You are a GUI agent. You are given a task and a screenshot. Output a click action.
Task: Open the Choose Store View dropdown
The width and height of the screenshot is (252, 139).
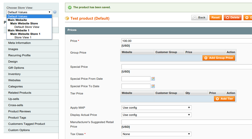[29, 12]
